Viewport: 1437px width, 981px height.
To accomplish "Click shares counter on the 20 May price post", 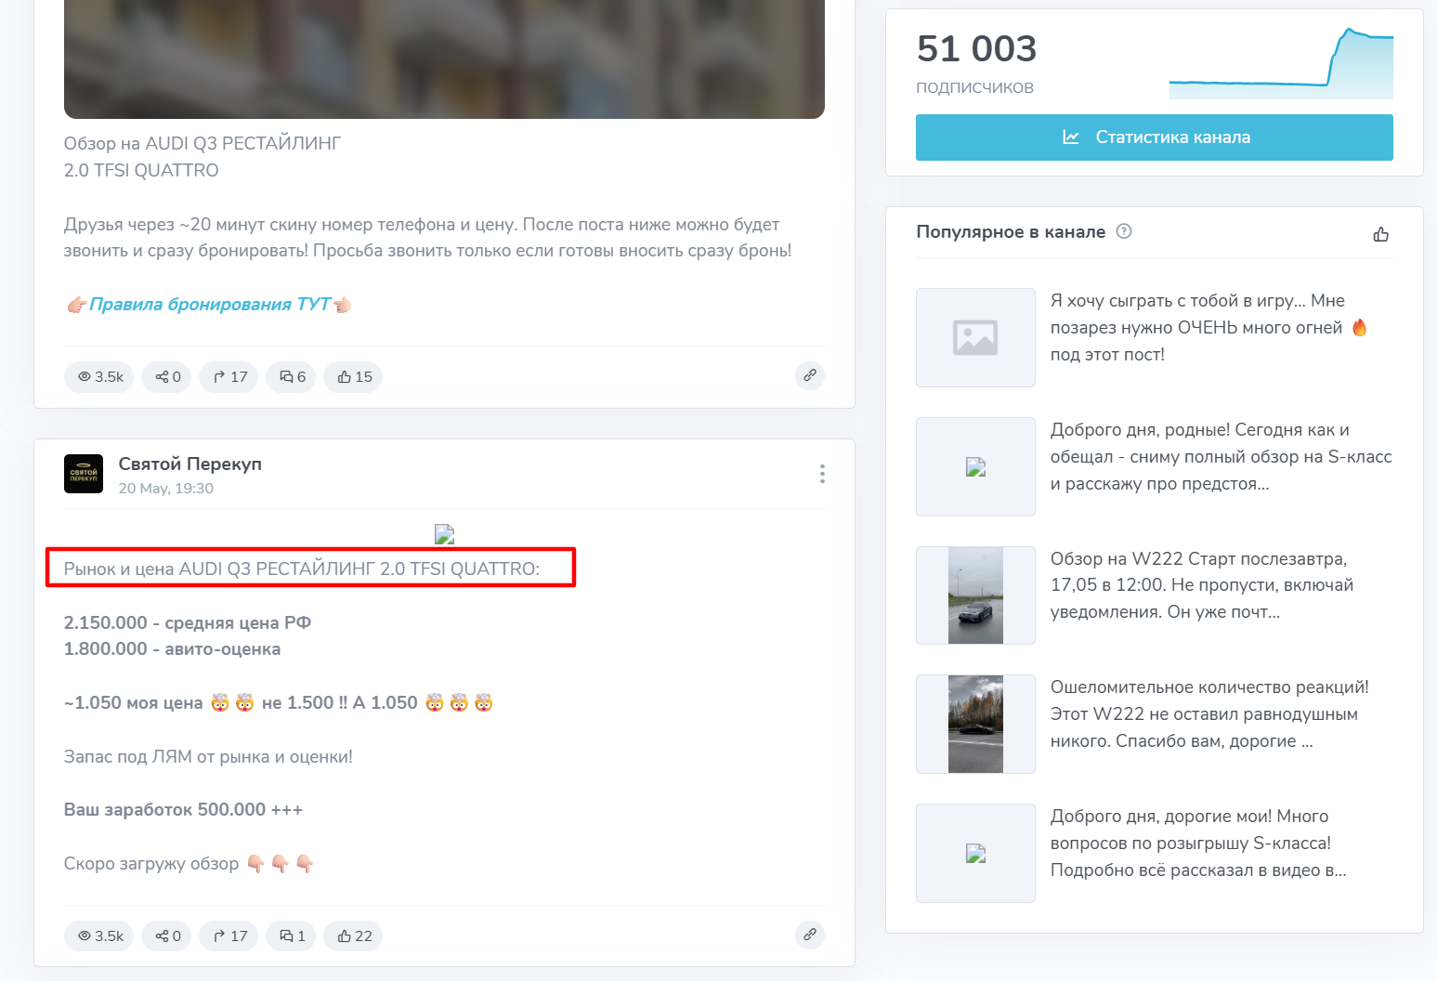I will click(167, 935).
